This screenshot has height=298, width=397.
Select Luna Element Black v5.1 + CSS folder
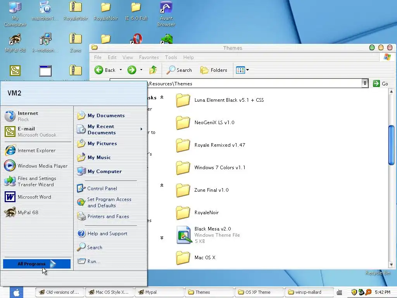point(220,100)
